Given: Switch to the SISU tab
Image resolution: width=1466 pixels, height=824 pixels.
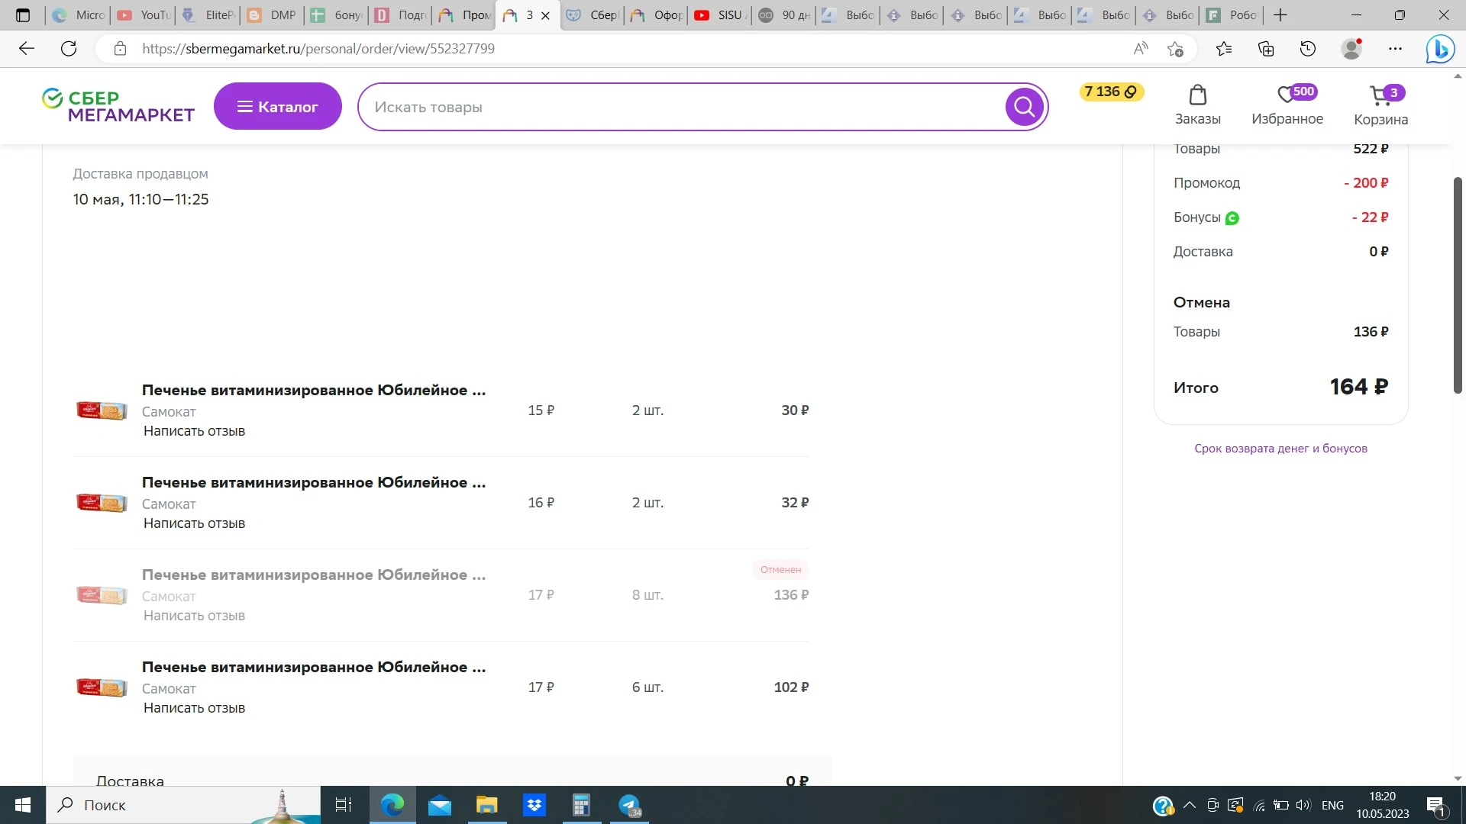Looking at the screenshot, I should point(719,15).
